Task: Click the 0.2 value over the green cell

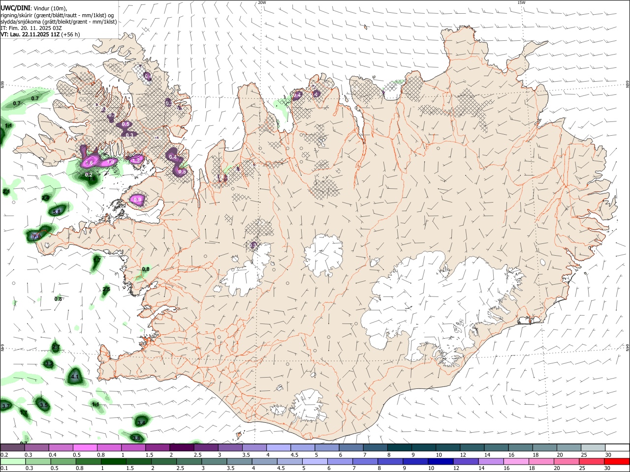Action: tap(89, 175)
